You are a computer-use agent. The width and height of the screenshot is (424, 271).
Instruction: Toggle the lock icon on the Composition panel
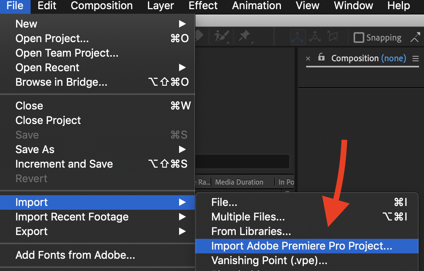pyautogui.click(x=321, y=58)
